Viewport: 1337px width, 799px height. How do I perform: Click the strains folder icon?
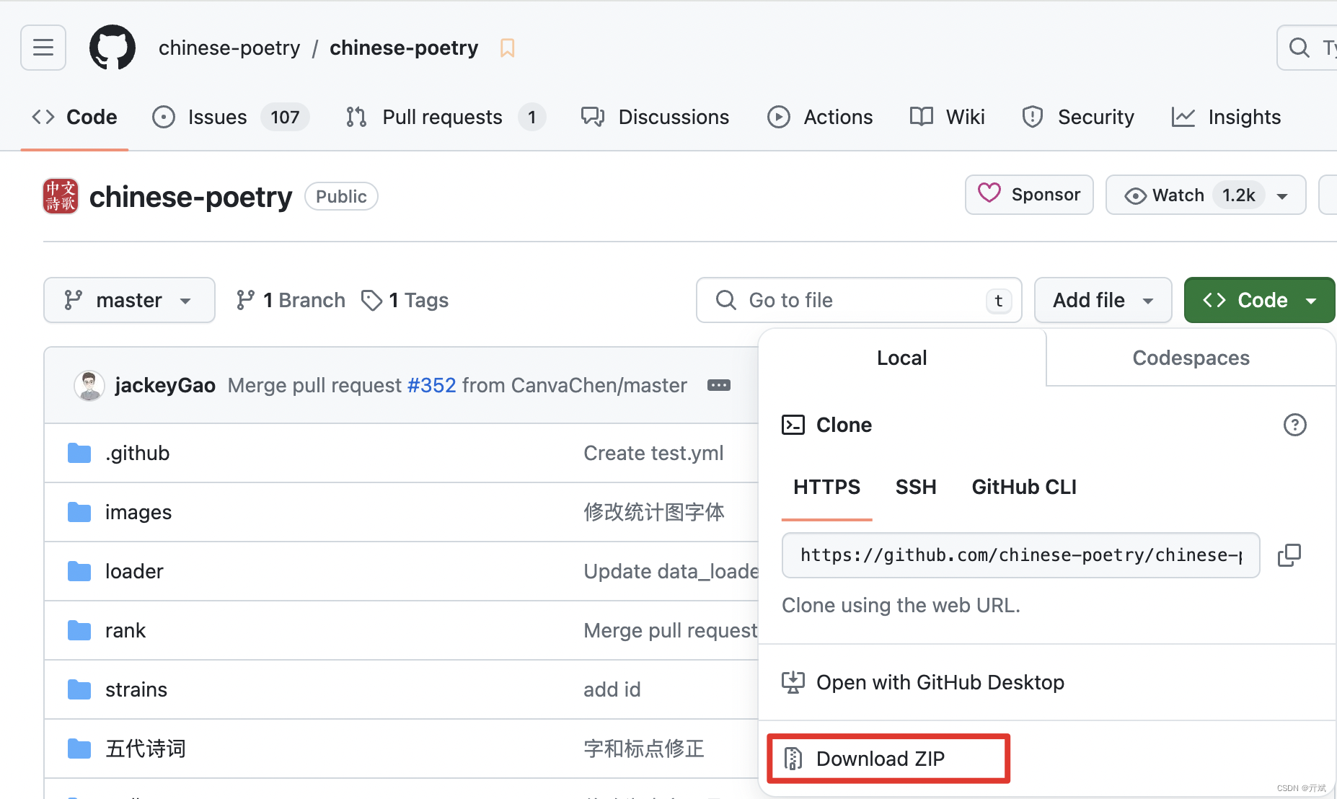tap(79, 689)
